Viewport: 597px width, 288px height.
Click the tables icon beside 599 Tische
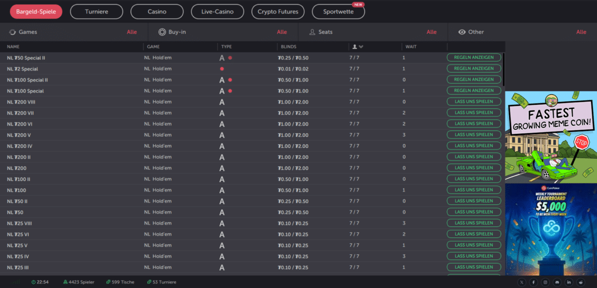tap(108, 282)
